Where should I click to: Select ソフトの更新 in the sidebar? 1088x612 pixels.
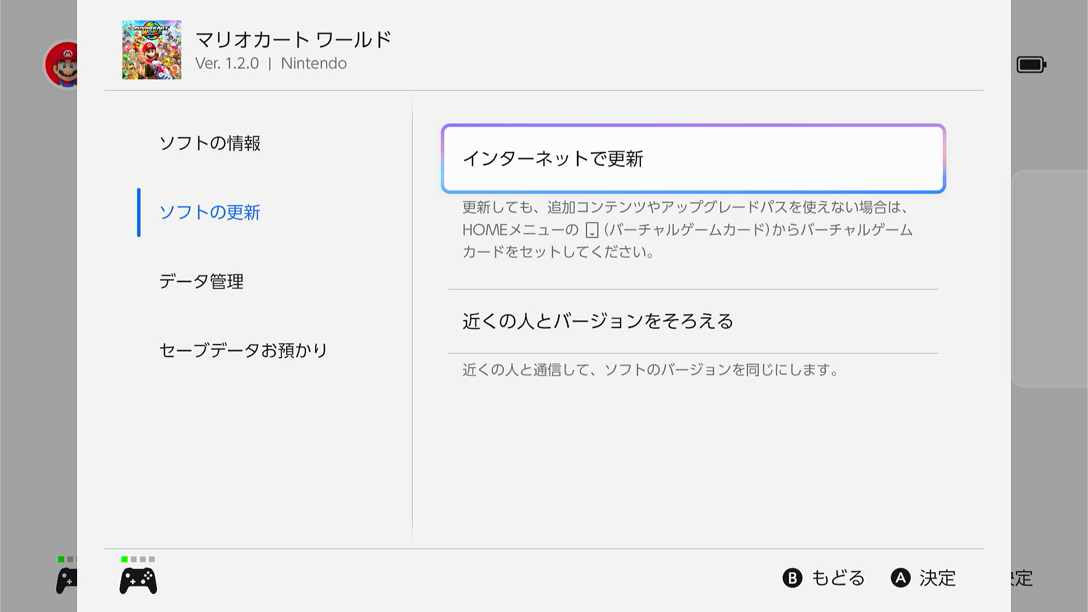click(x=210, y=212)
